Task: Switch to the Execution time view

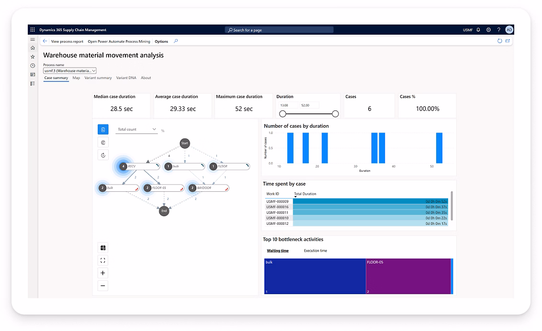Action: click(315, 251)
